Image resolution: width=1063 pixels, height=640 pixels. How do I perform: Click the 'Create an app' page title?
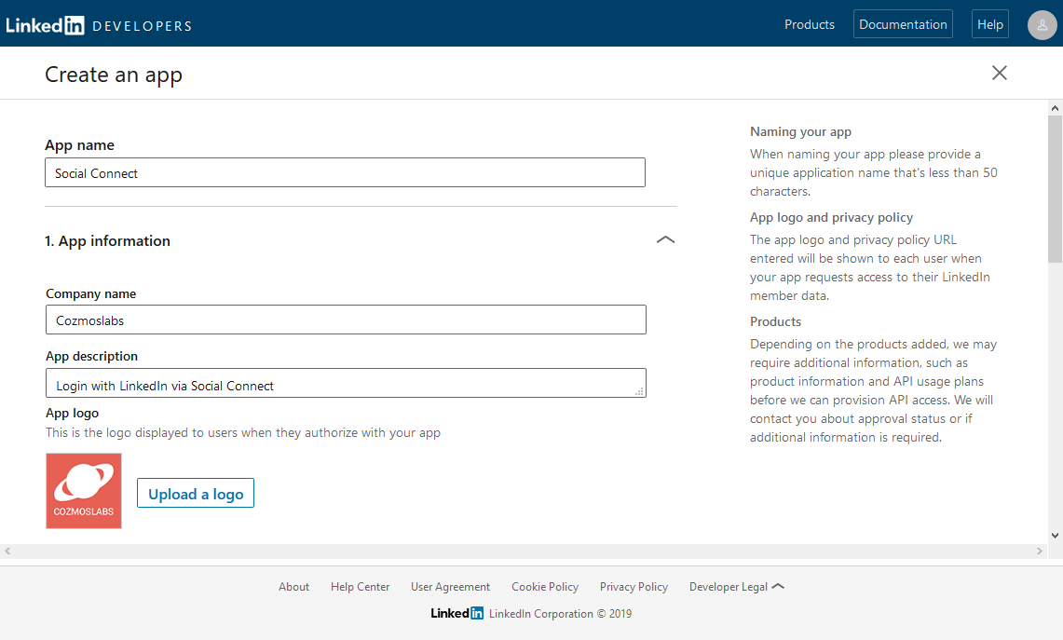(x=114, y=75)
